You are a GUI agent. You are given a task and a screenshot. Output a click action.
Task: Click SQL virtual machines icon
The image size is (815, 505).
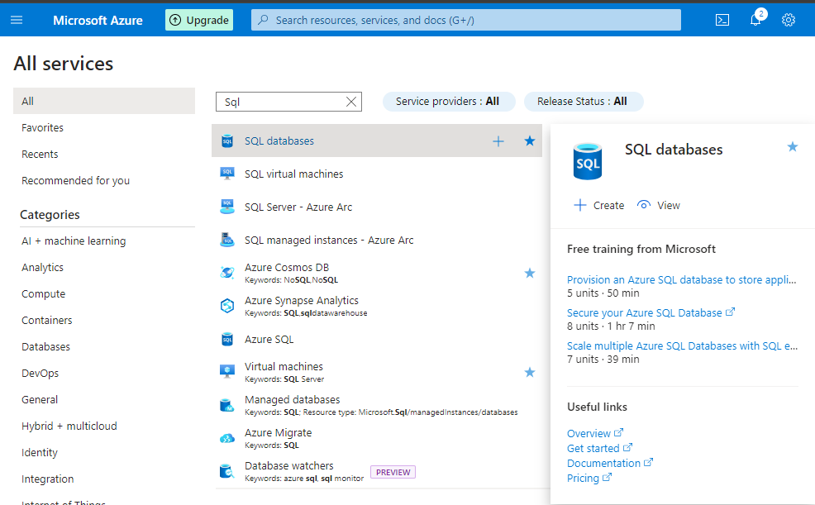click(227, 174)
